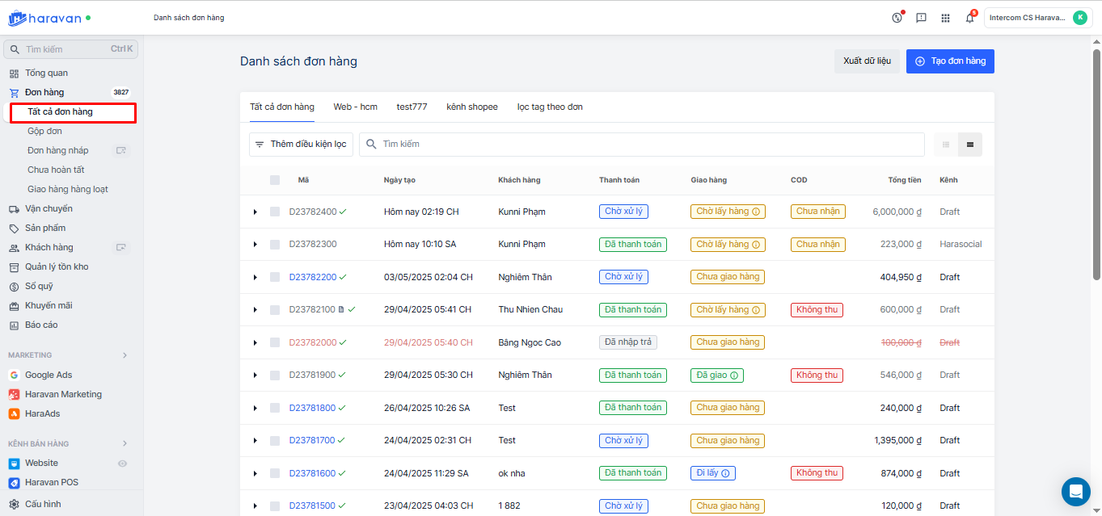This screenshot has width=1102, height=516.
Task: Toggle the Website visibility eye icon
Action: (123, 464)
